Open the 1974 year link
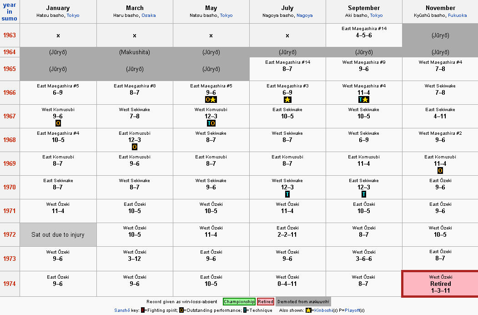Viewport: 478px width, 315px height. [x=10, y=284]
